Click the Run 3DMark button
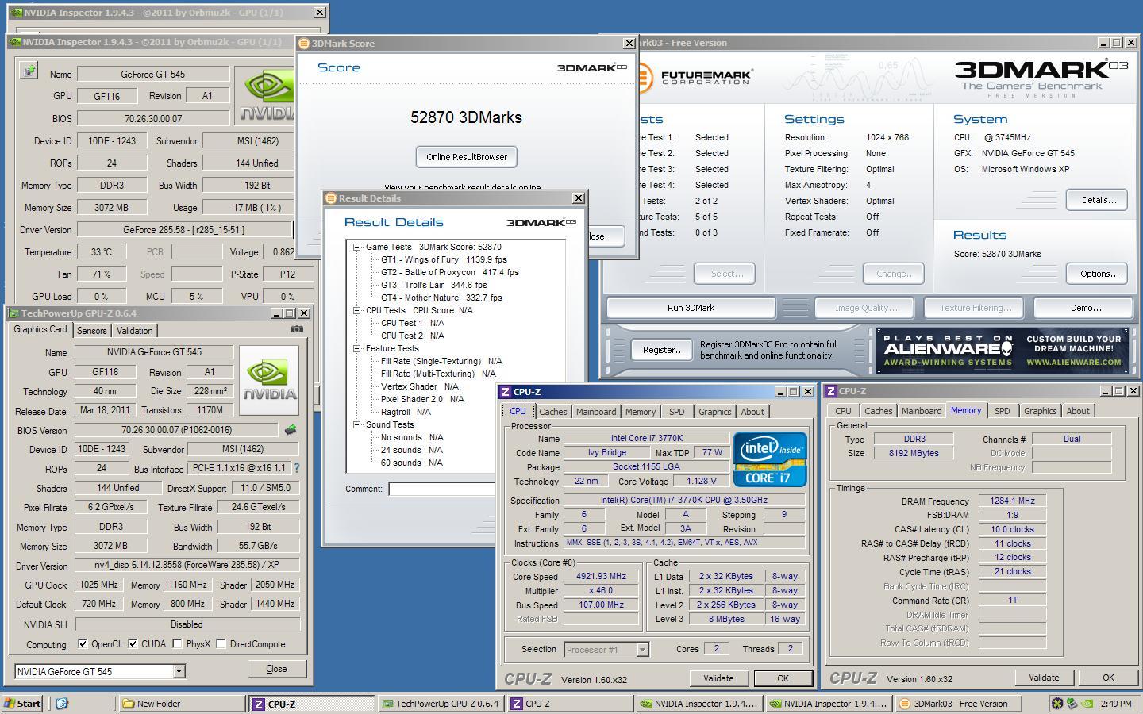This screenshot has width=1143, height=714. [x=691, y=308]
